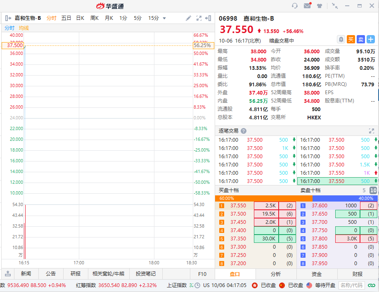Collapse the right quote panel
The height and width of the screenshot is (292, 379).
pyautogui.click(x=208, y=18)
